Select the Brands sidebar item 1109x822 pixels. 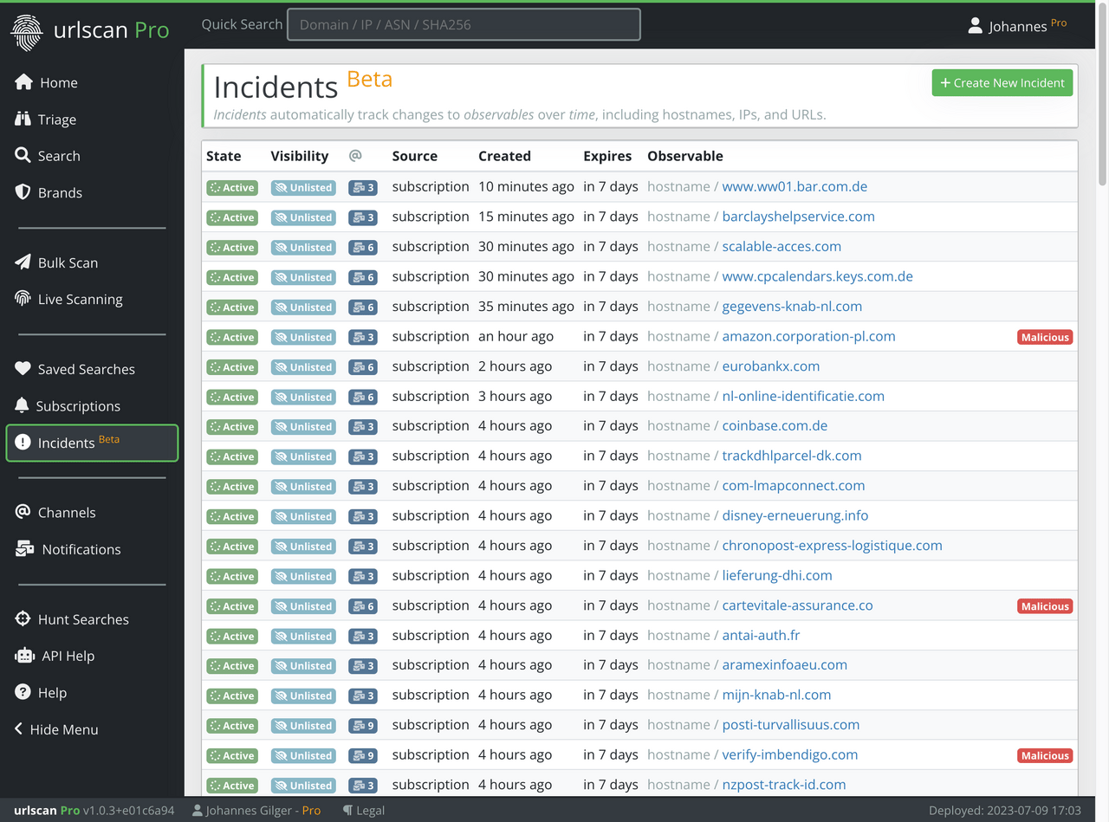click(x=59, y=192)
